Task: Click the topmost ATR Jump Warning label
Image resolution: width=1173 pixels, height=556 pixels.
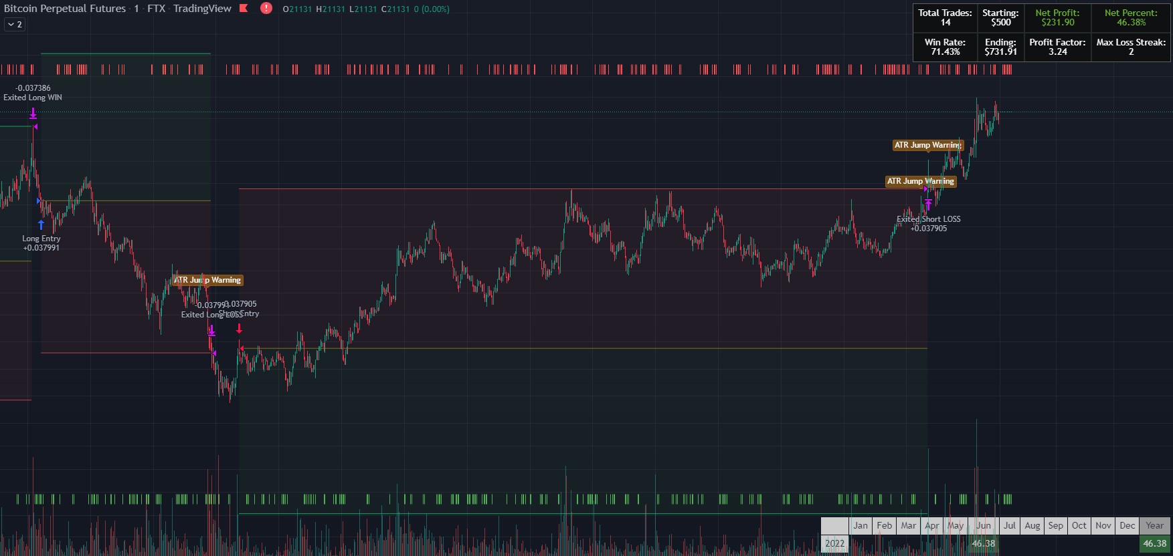Action: (928, 145)
